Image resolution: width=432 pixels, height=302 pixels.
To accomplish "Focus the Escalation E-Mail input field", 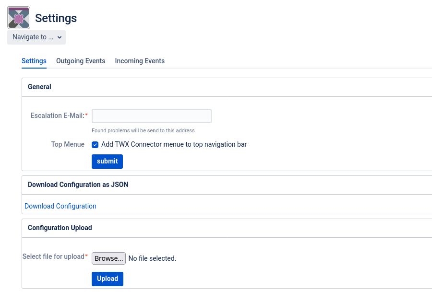I will tap(152, 116).
